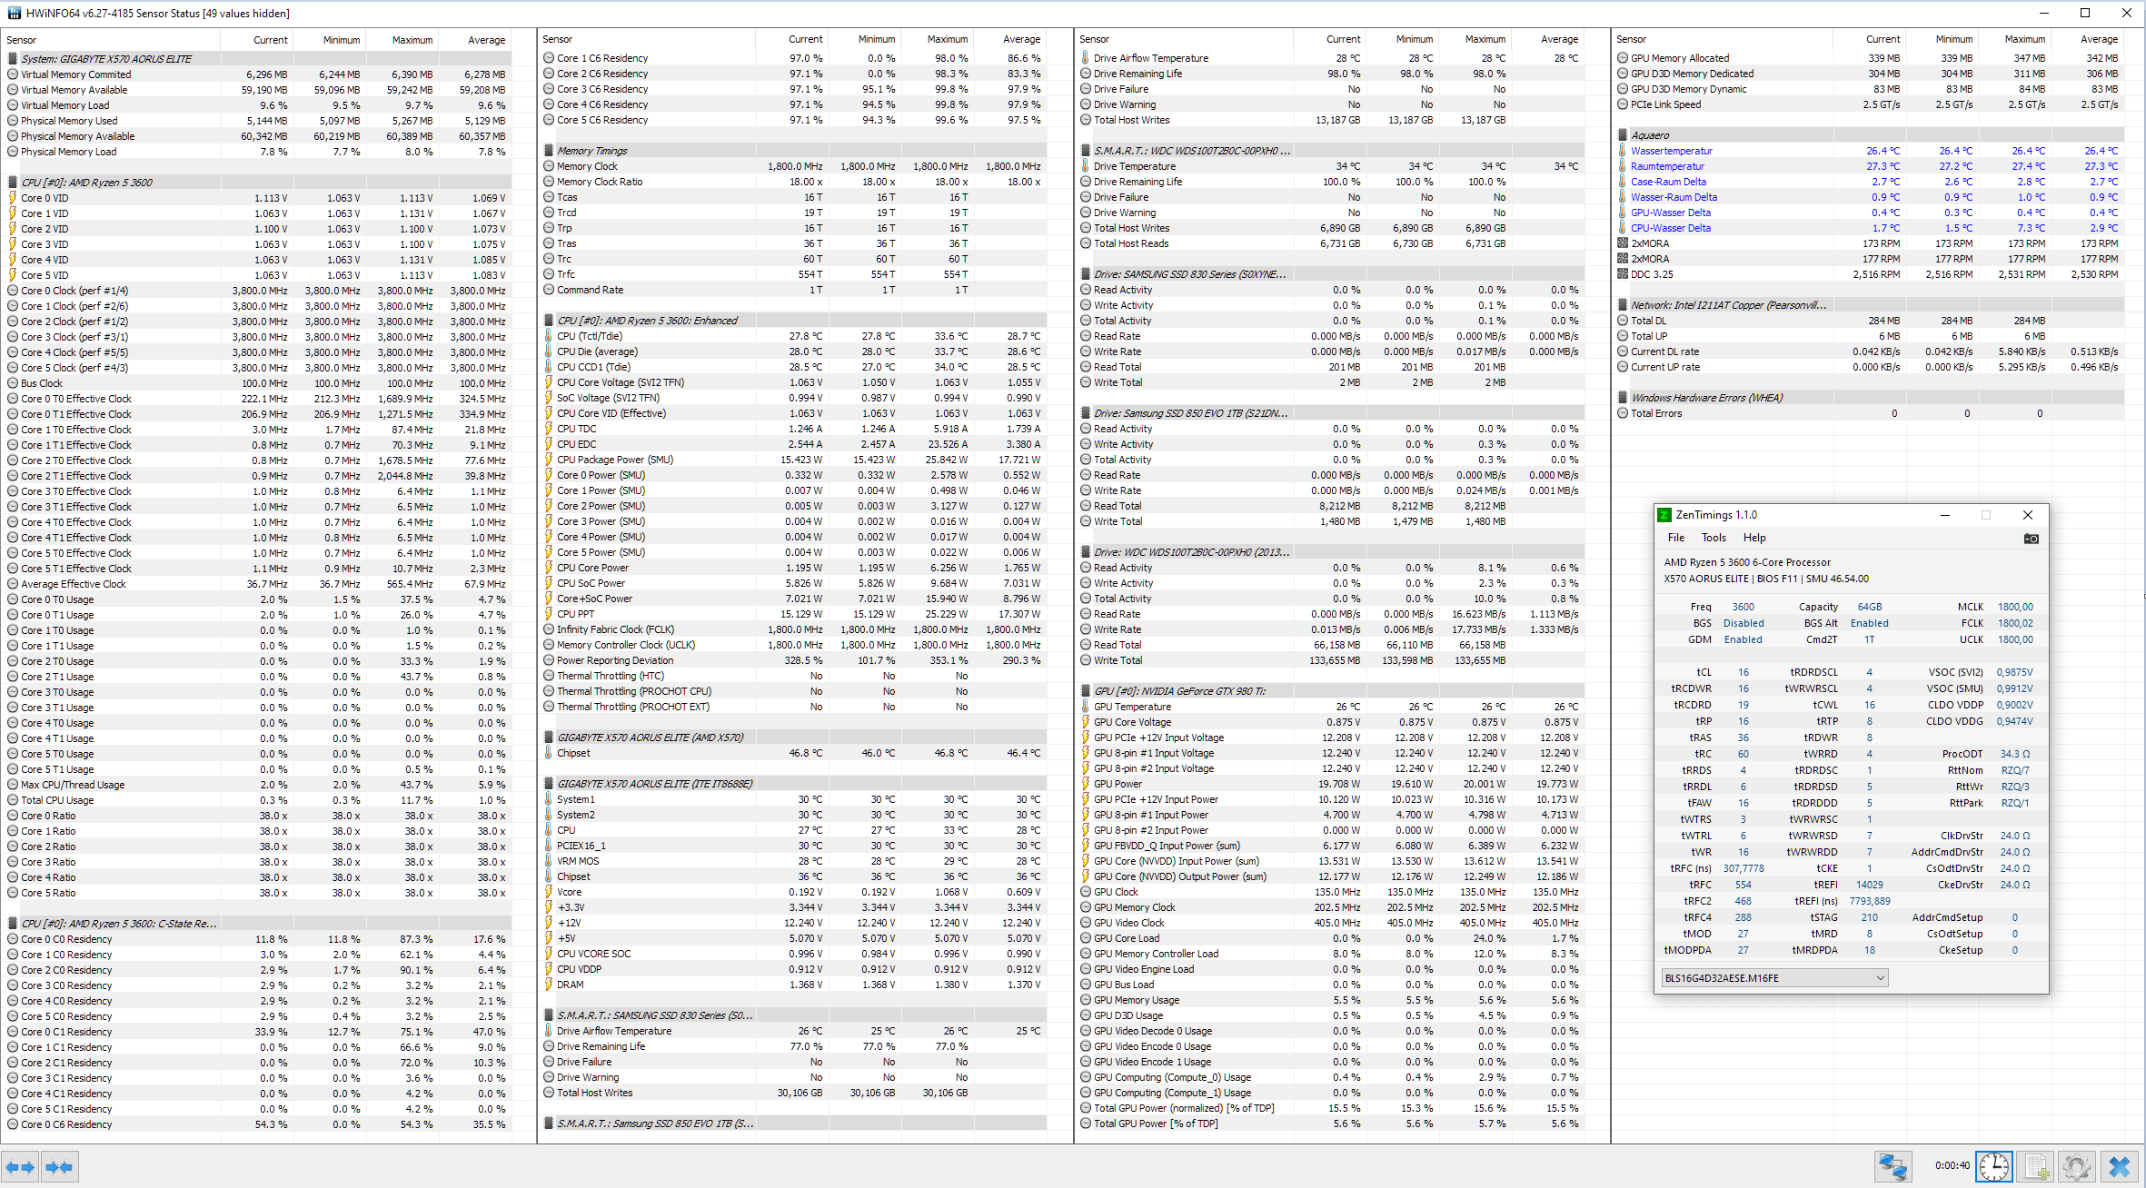Open the network remote monitoring icon

1893,1167
